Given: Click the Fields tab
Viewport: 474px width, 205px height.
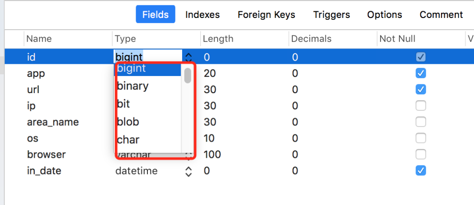Looking at the screenshot, I should point(155,15).
